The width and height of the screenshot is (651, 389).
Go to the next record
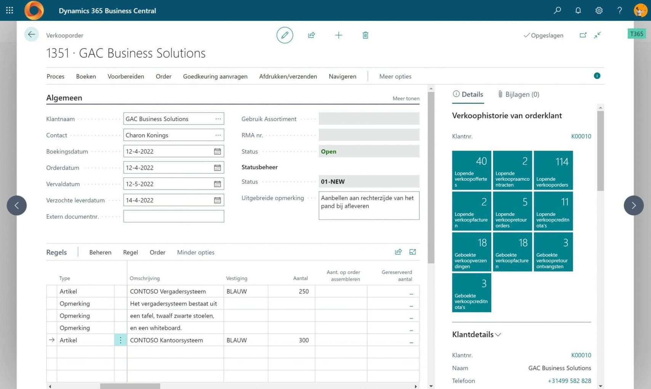[633, 206]
